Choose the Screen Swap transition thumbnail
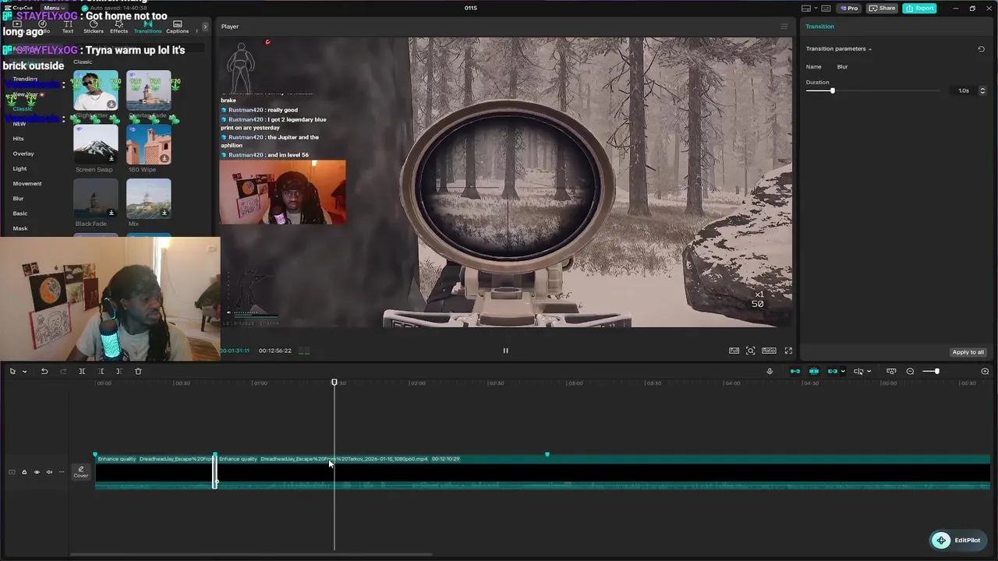998x561 pixels. tap(96, 143)
